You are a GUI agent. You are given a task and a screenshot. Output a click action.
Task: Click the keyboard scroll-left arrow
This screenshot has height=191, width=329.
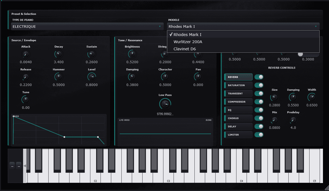coord(25,166)
